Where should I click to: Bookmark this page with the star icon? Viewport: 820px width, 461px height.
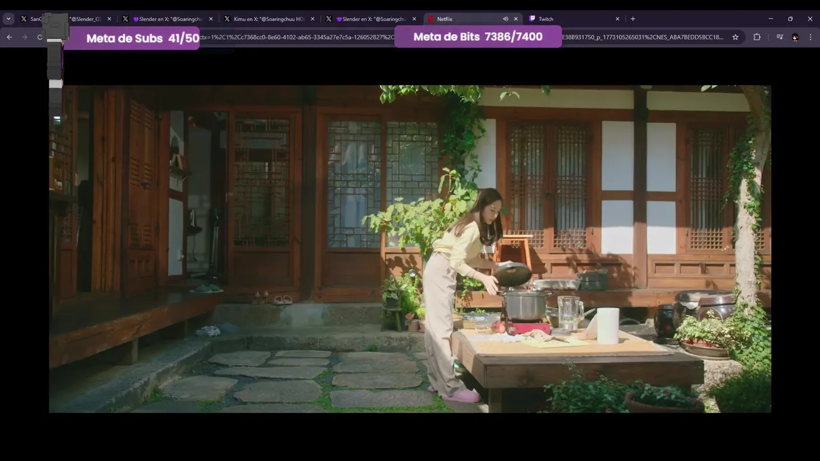pos(735,37)
